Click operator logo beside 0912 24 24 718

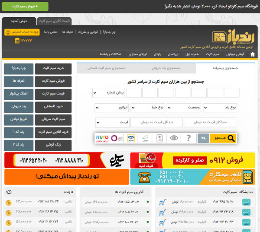click(246, 212)
